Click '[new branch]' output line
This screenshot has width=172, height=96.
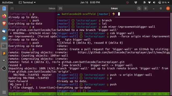[x=95, y=65]
